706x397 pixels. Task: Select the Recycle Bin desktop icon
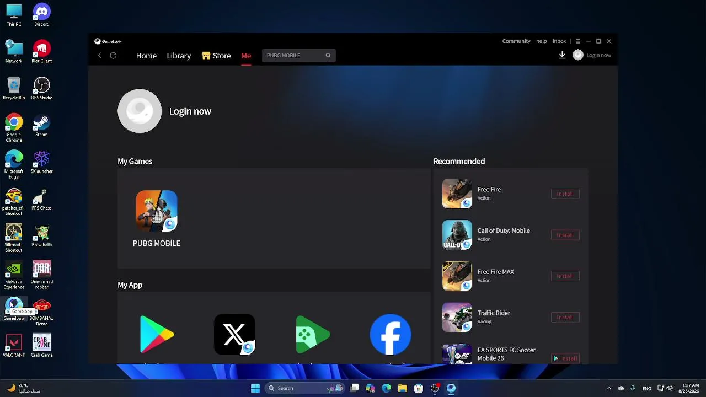click(14, 89)
